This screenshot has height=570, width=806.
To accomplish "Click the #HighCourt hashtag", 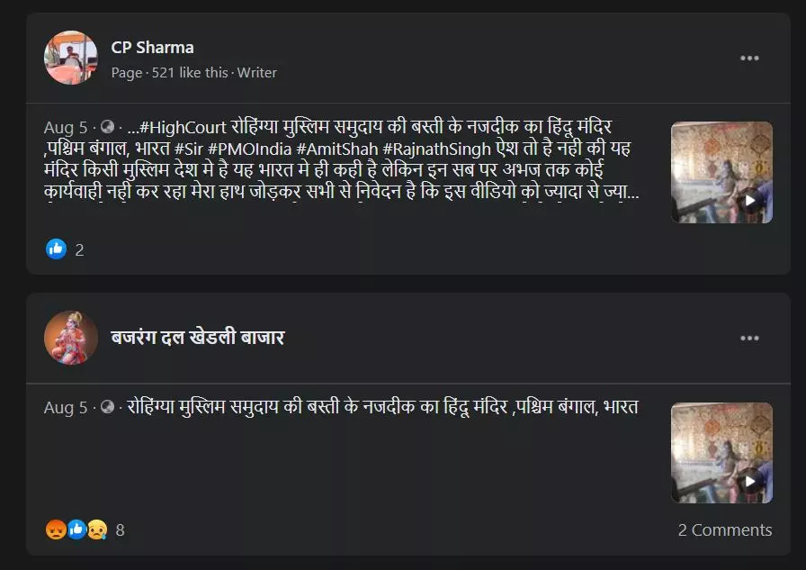I will 183,127.
